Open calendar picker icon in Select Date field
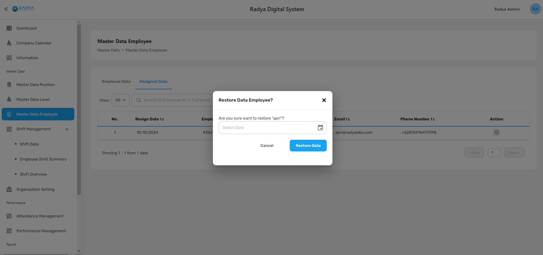543x255 pixels. [x=320, y=127]
